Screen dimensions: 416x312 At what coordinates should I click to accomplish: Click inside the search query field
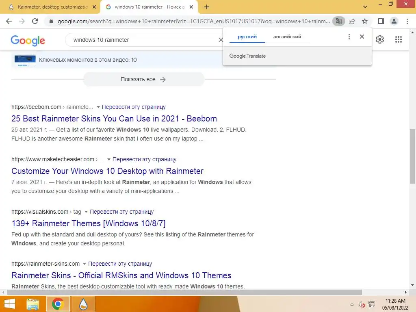click(x=143, y=40)
